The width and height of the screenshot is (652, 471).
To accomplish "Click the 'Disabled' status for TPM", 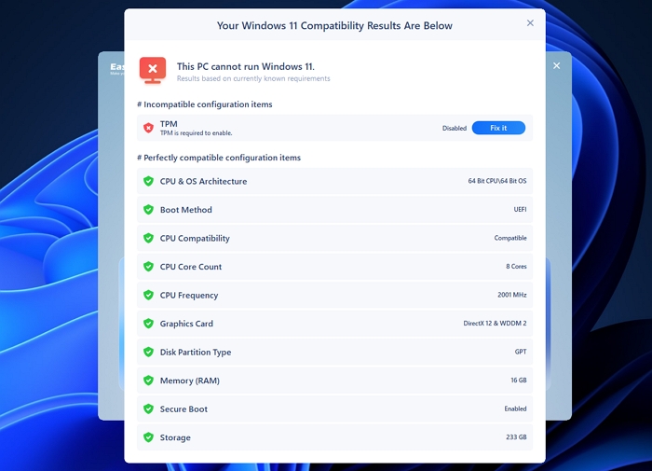I will point(455,129).
